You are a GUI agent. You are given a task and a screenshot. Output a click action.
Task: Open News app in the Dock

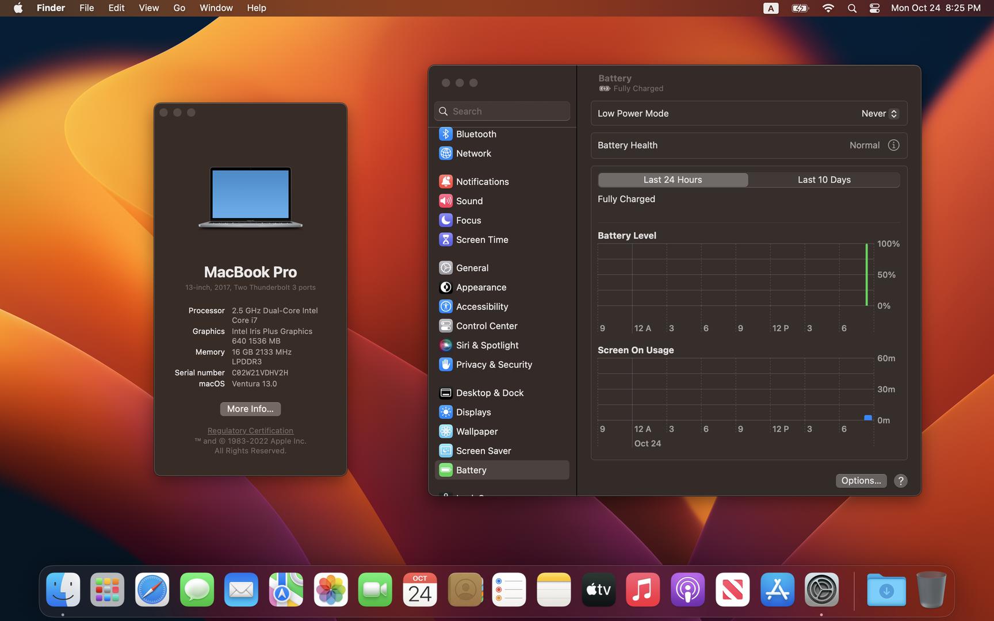732,589
